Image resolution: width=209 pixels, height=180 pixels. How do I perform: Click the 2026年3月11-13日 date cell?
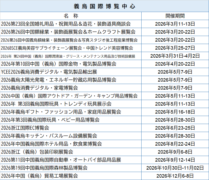tap(175, 24)
